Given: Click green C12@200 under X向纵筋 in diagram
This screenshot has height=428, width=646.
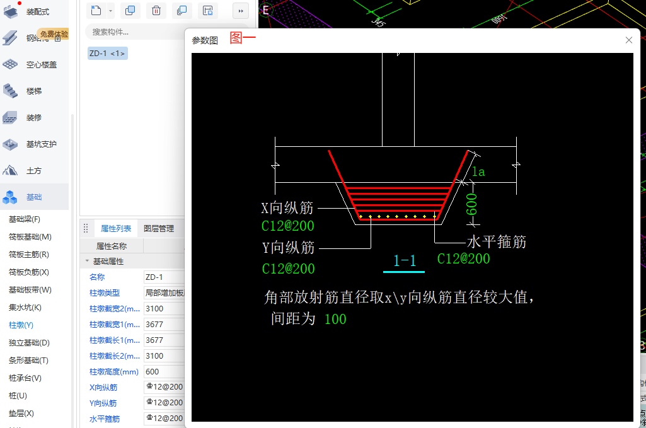Looking at the screenshot, I should [287, 226].
